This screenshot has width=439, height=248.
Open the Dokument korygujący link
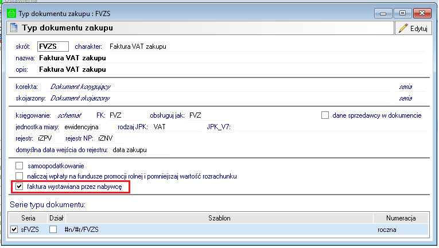[80, 87]
